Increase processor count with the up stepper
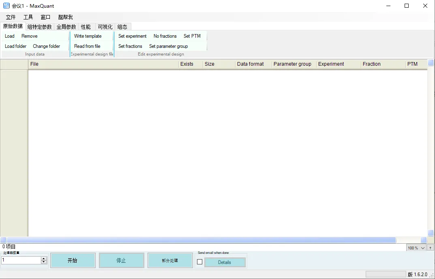Image resolution: width=435 pixels, height=279 pixels. click(x=44, y=258)
